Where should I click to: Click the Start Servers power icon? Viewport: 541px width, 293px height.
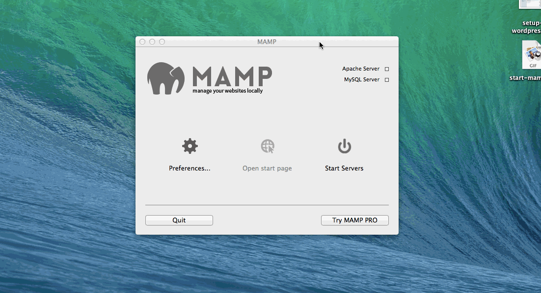pos(344,146)
